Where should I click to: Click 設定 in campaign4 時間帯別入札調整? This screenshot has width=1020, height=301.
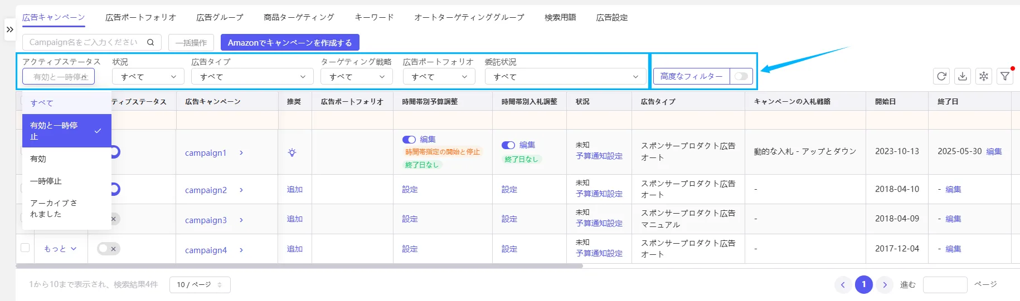[509, 249]
